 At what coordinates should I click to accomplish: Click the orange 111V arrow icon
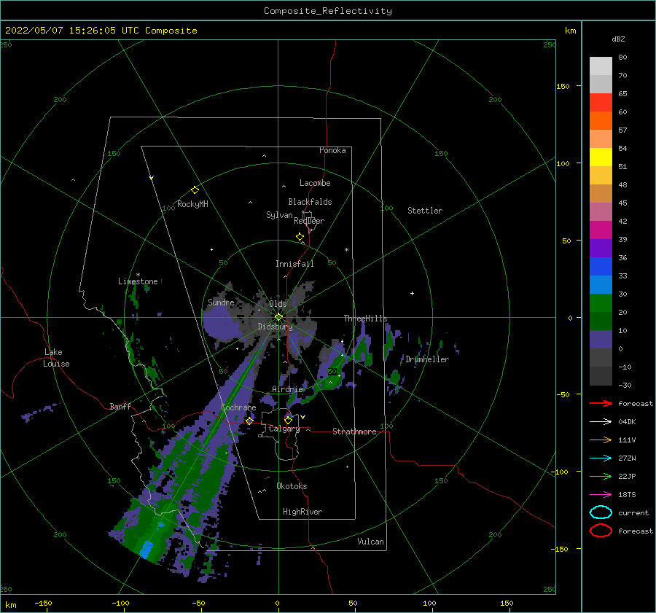[x=601, y=440]
